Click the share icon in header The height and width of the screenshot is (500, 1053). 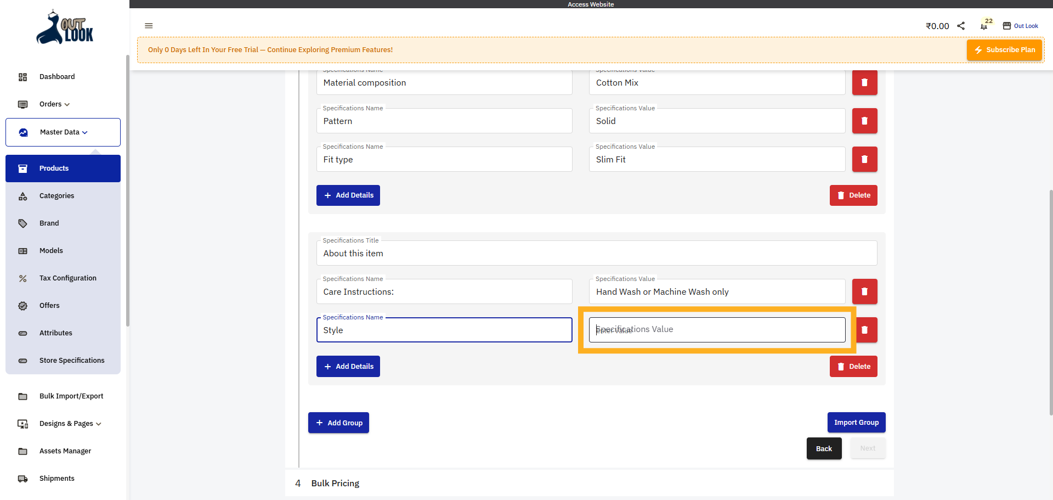point(961,26)
